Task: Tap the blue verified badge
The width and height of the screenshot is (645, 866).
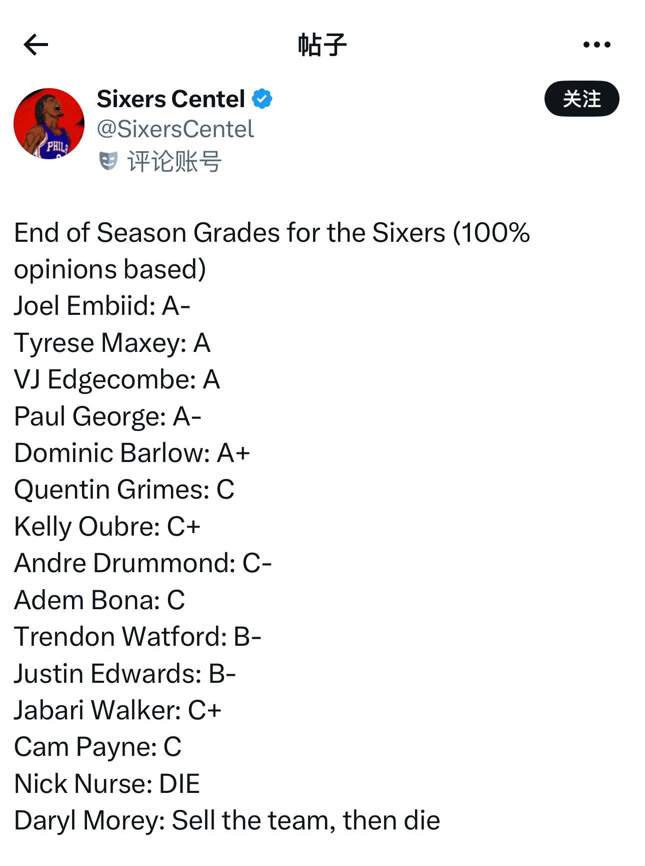Action: tap(262, 99)
